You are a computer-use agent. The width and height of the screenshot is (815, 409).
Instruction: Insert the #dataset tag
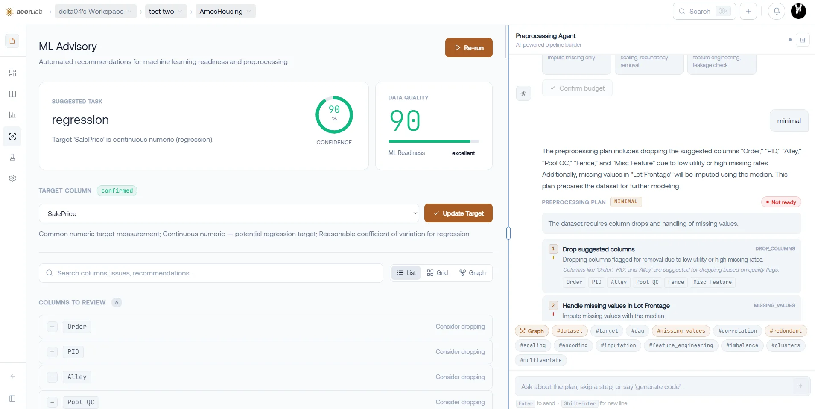tap(570, 331)
